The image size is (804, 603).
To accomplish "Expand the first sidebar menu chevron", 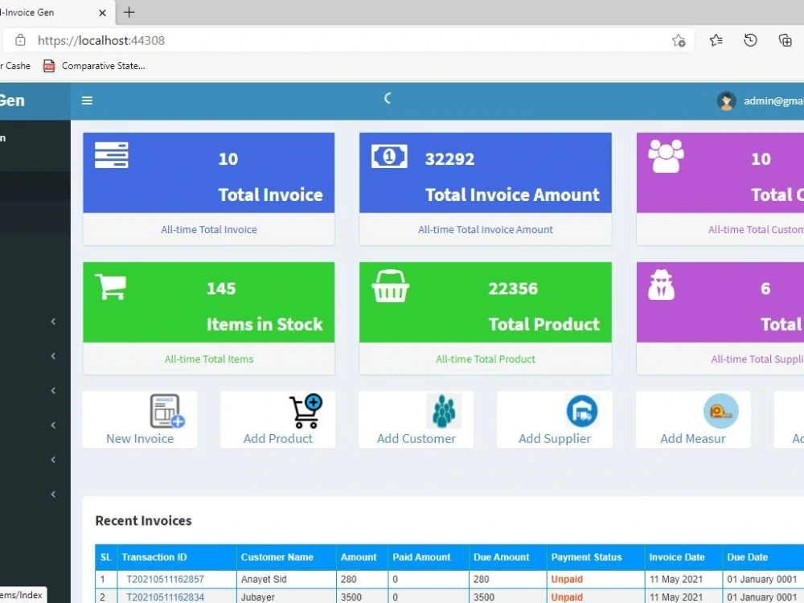I will coord(53,321).
